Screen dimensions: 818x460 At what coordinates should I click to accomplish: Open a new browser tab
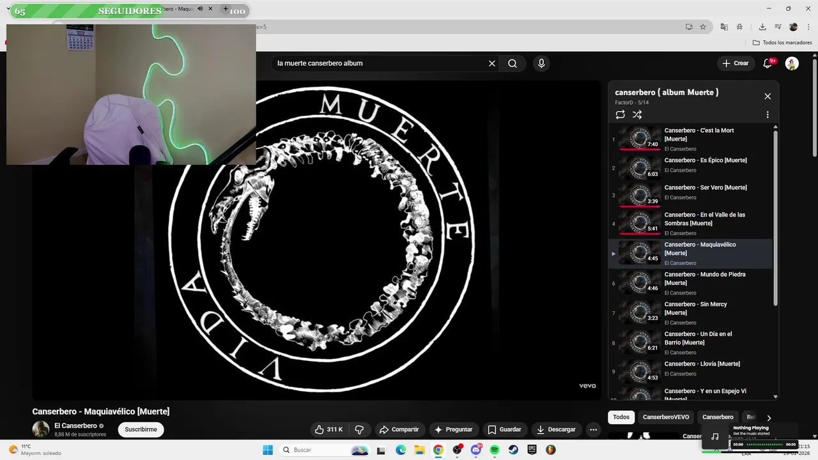point(225,9)
